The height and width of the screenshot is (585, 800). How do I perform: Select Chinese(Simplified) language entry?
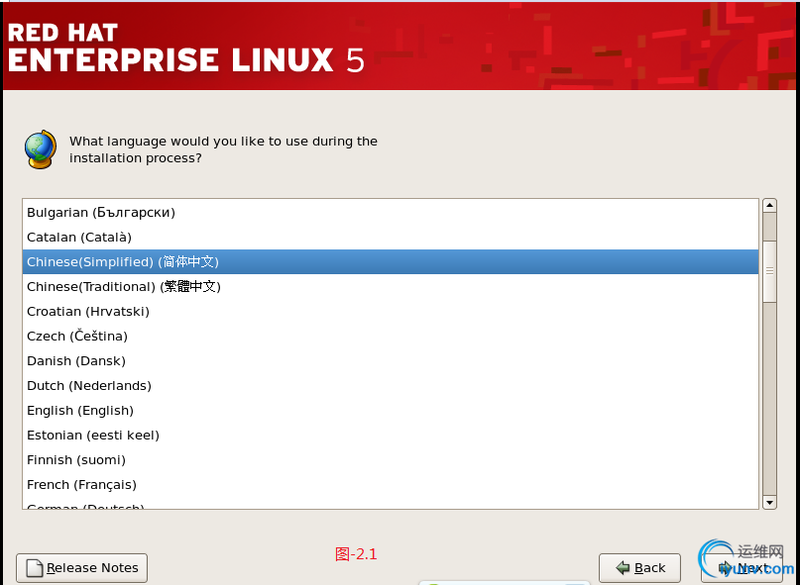(x=123, y=261)
